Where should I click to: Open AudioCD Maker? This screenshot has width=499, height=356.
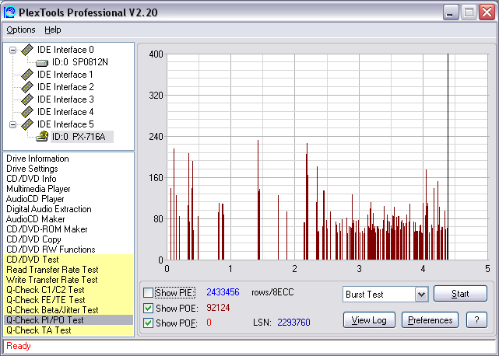pyautogui.click(x=35, y=219)
